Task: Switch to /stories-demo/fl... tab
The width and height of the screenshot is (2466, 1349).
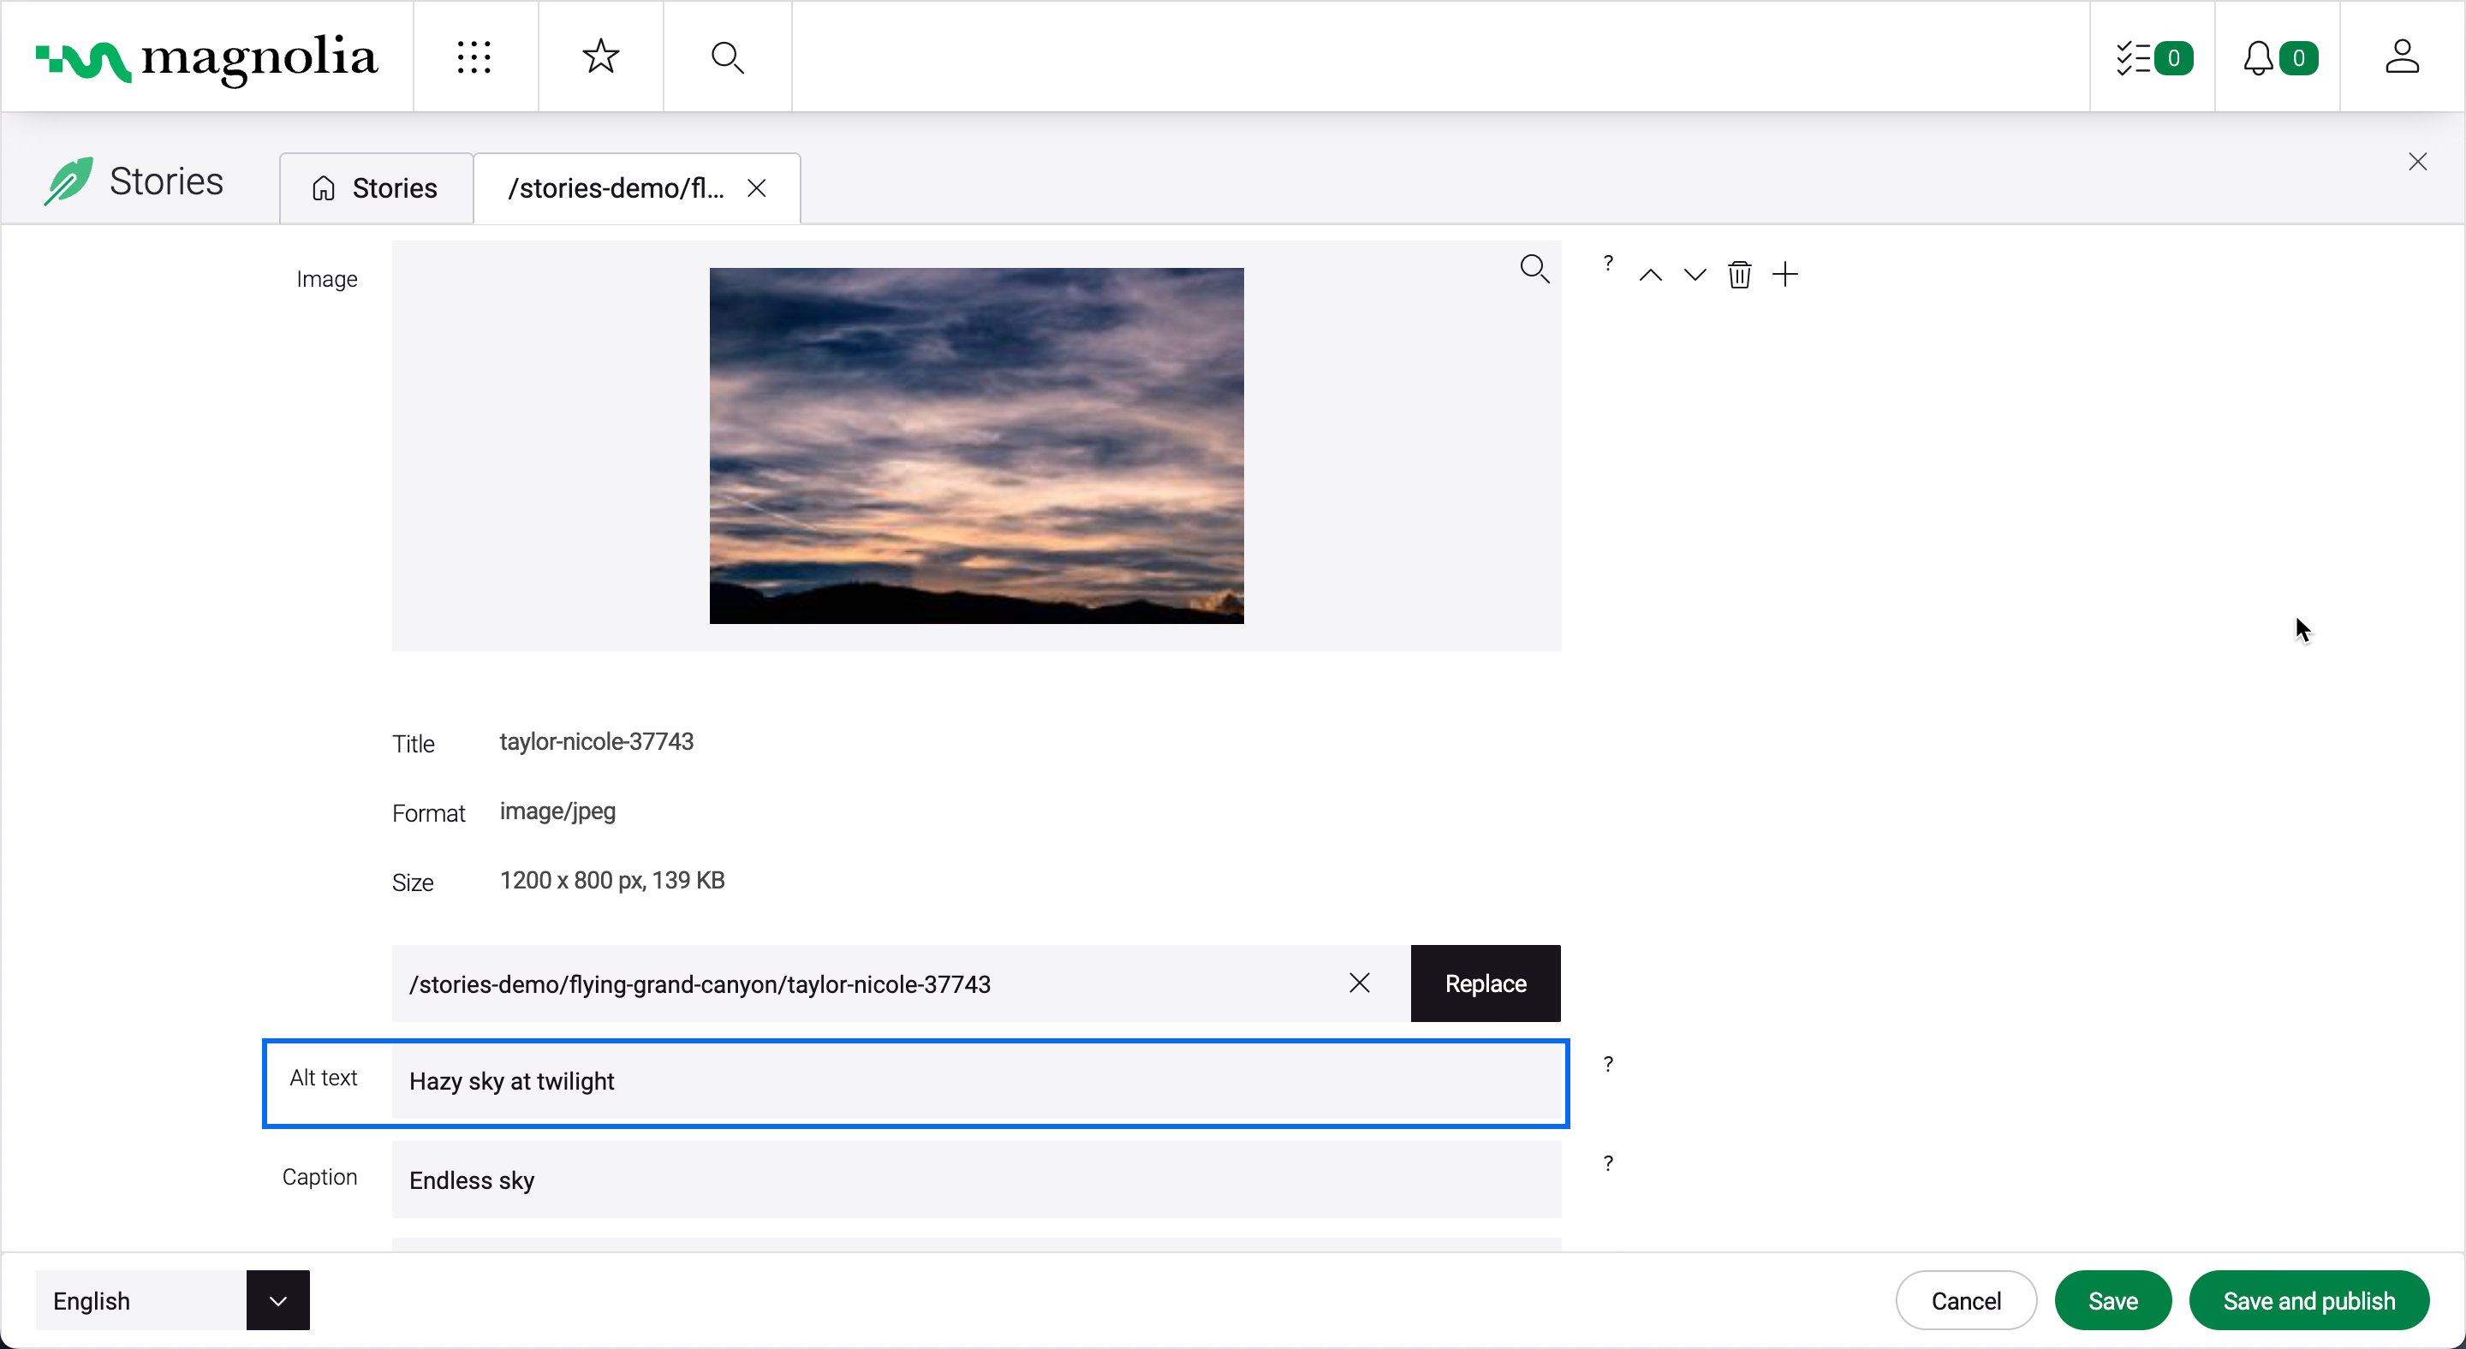Action: 616,188
